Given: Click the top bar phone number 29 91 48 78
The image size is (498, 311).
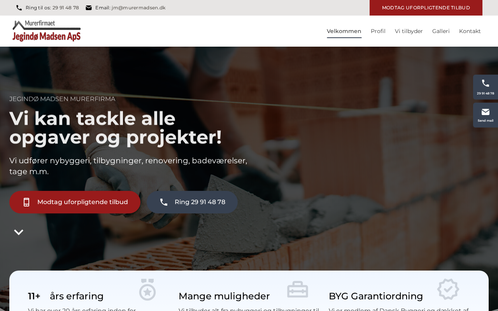Looking at the screenshot, I should (x=66, y=8).
